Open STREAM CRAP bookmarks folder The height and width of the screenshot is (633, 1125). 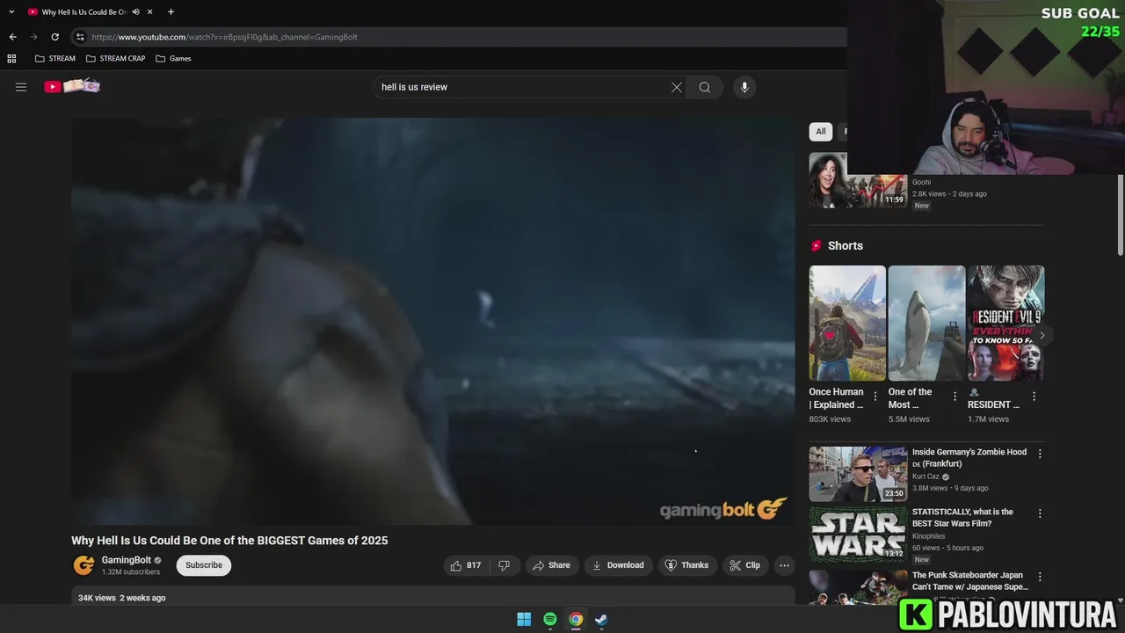tap(116, 59)
